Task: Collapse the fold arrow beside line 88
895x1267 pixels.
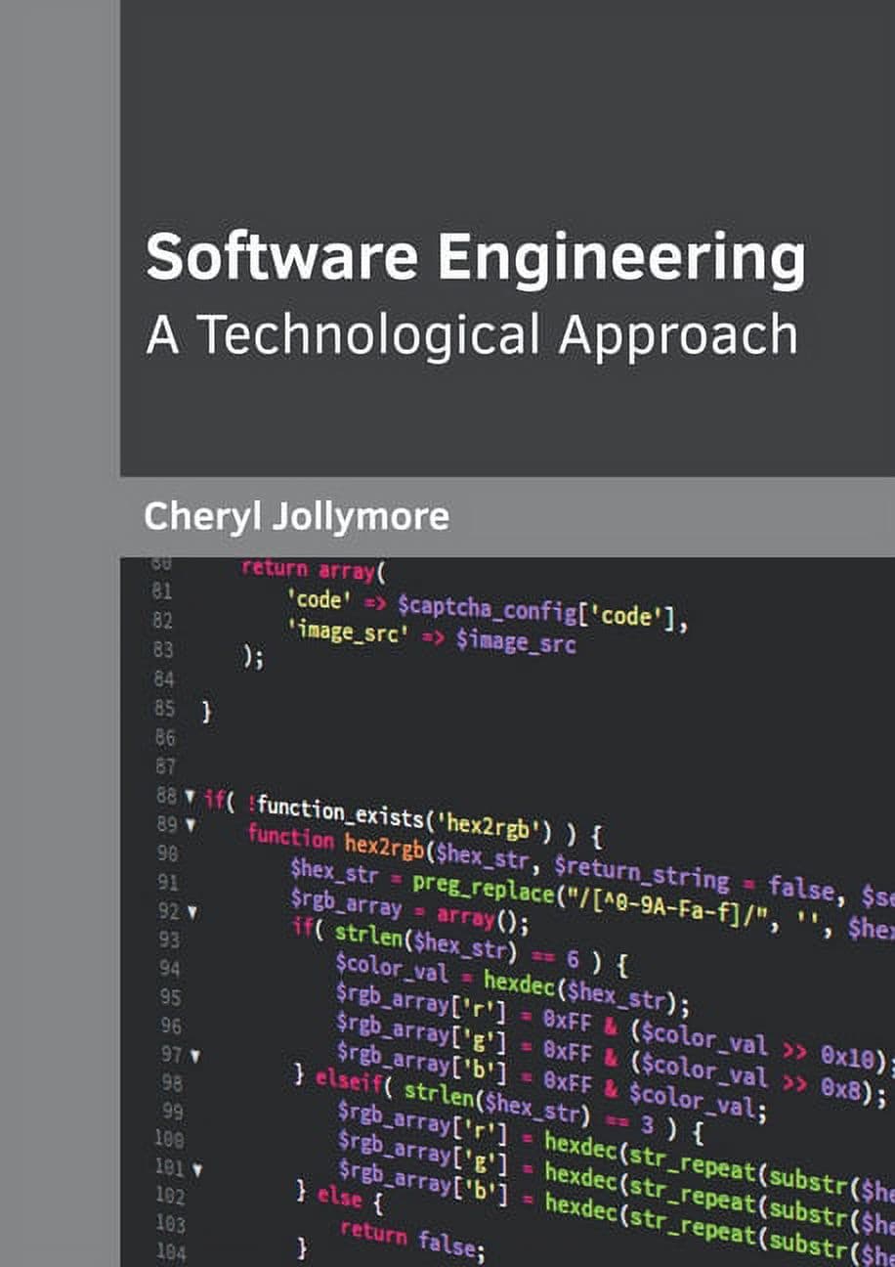Action: (x=190, y=796)
